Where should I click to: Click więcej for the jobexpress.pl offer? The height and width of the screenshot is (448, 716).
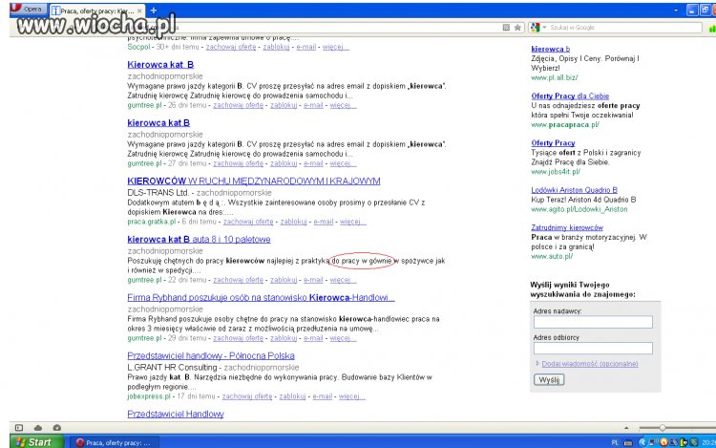tap(351, 396)
